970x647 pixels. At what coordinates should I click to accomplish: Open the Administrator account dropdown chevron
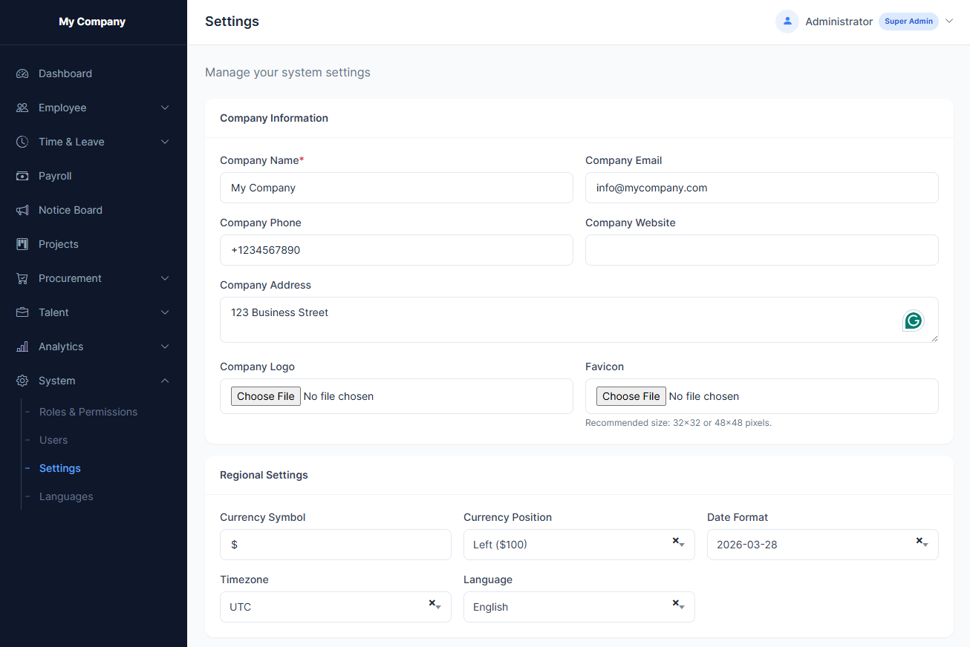pos(949,22)
